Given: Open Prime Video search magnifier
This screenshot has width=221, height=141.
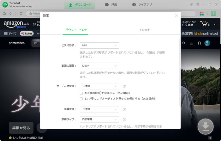Looking at the screenshot, I should (x=184, y=43).
